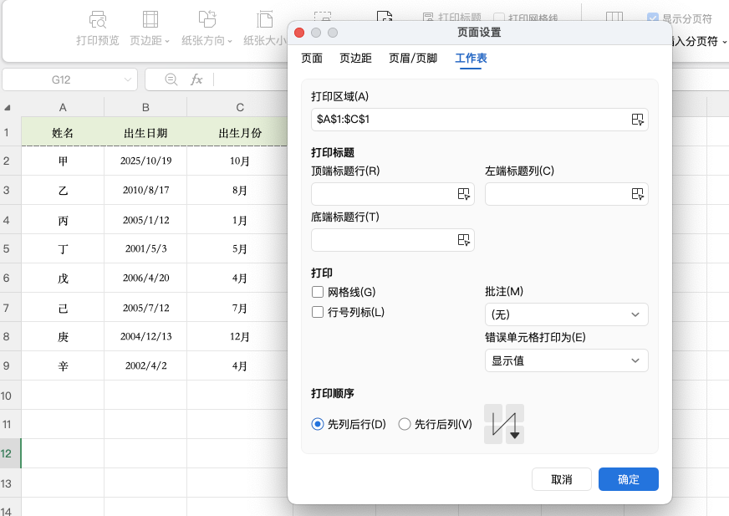The image size is (729, 516).
Task: Open the paper size (纸张大小) toolbar menu
Action: (264, 28)
